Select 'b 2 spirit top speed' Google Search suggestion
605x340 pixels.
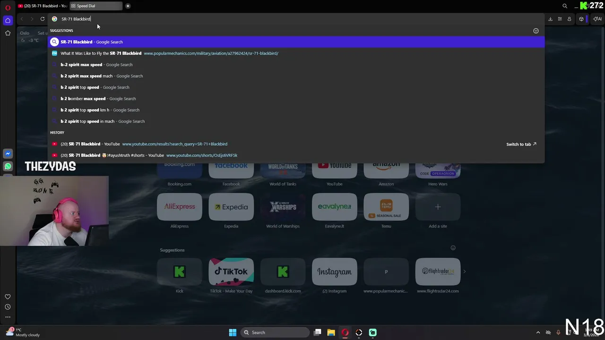[297, 87]
